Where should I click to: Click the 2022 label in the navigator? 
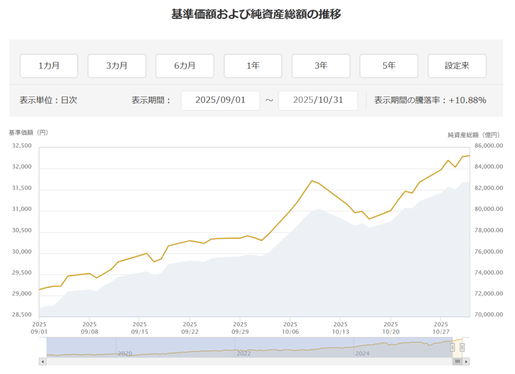point(243,353)
